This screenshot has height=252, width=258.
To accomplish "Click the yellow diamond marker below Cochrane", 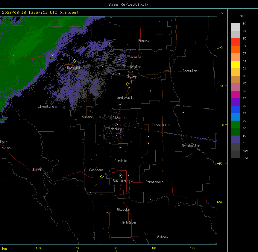I will click(102, 177).
